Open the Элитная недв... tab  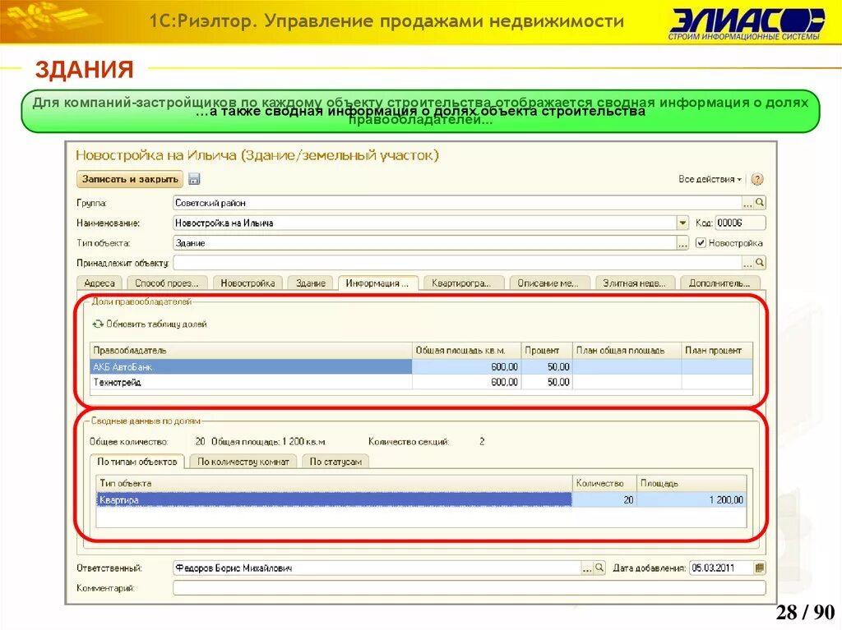click(634, 283)
